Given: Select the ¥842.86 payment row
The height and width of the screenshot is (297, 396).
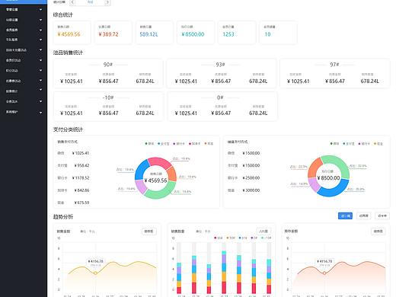Looking at the screenshot, I should coord(73,190).
